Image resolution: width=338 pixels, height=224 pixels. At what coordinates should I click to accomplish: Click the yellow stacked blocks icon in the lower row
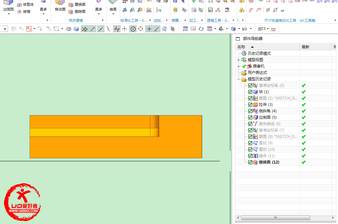[x=242, y=10]
